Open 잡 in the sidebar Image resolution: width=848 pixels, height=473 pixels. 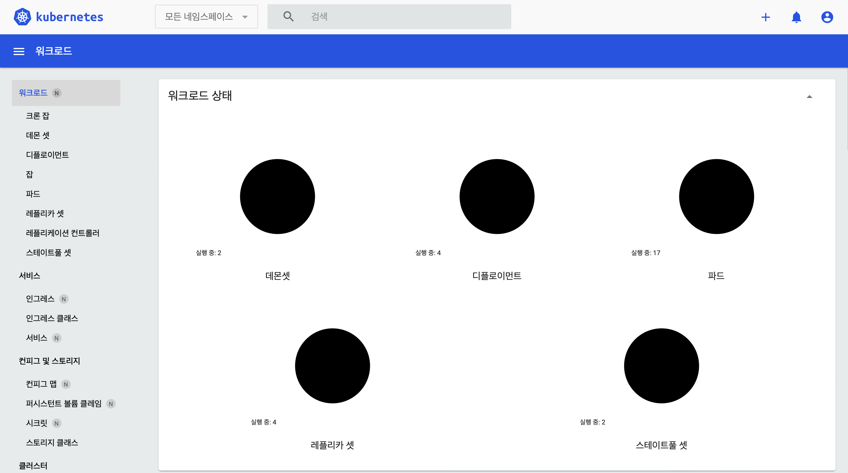tap(30, 175)
